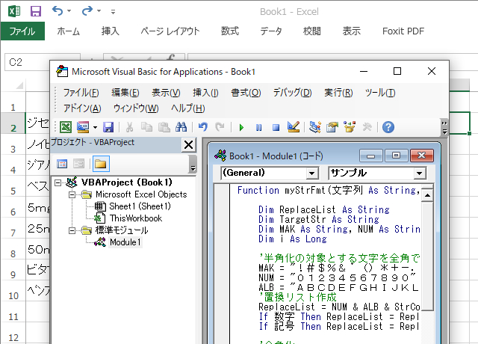
Task: Click the blue Help question mark icon
Action: point(388,127)
